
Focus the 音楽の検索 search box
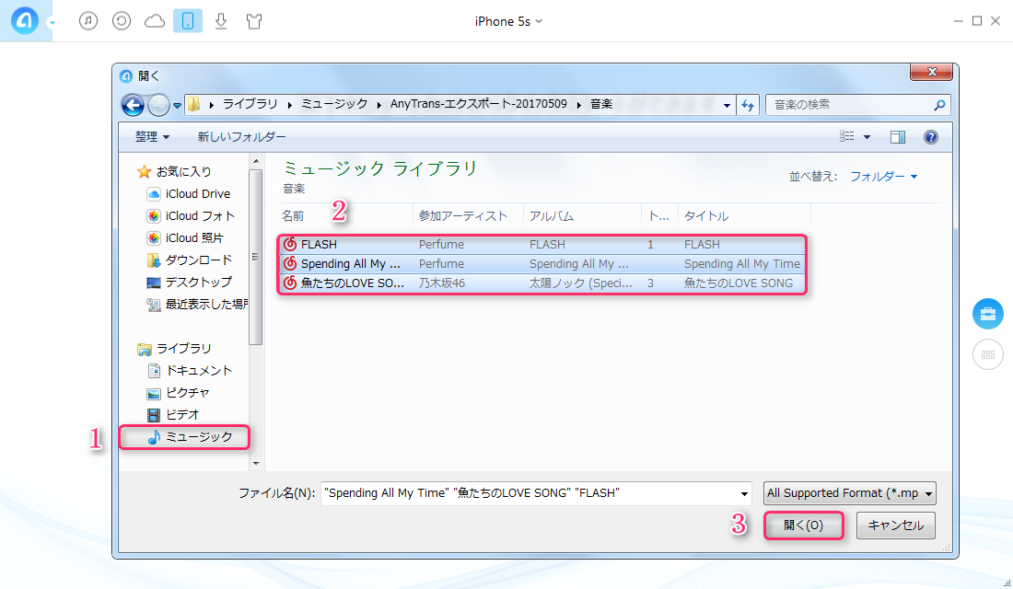click(850, 105)
